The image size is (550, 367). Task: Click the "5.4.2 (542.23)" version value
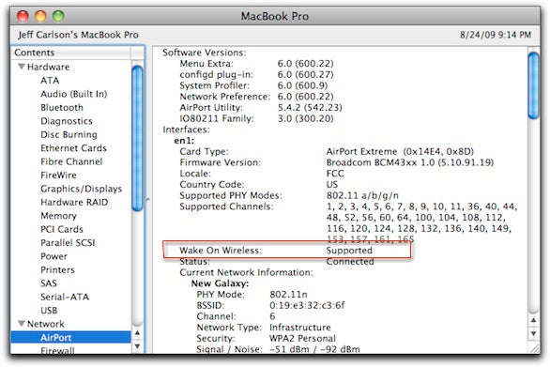coord(310,108)
